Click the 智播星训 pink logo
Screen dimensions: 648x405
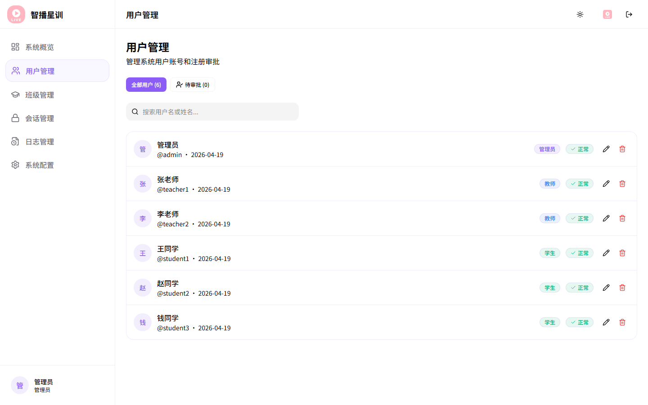point(16,14)
